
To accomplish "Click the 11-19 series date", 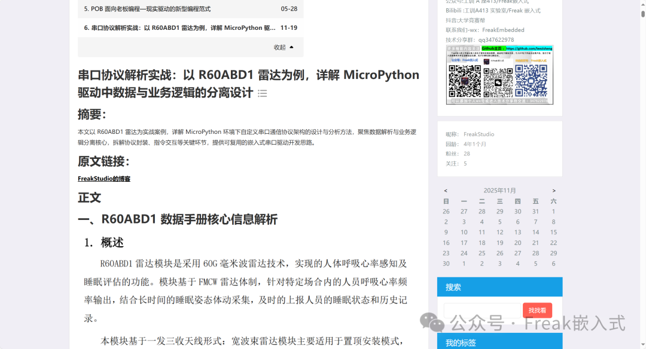I will click(x=289, y=27).
